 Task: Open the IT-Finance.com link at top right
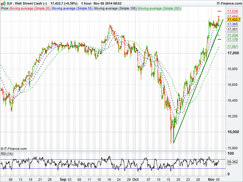click(229, 3)
